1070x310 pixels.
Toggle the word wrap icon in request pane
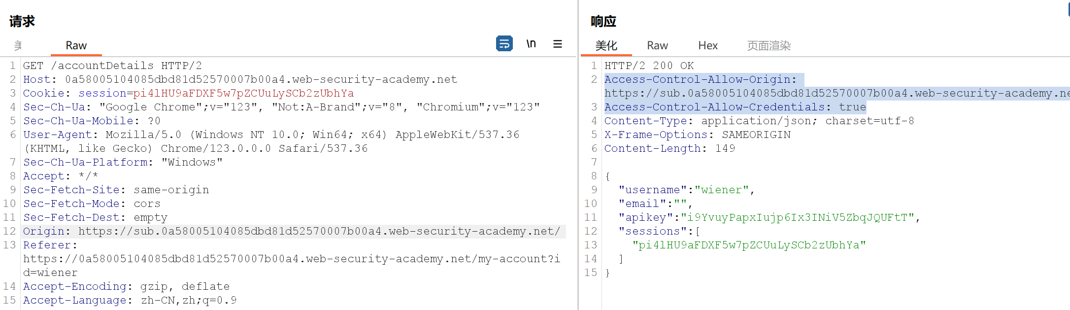(504, 44)
